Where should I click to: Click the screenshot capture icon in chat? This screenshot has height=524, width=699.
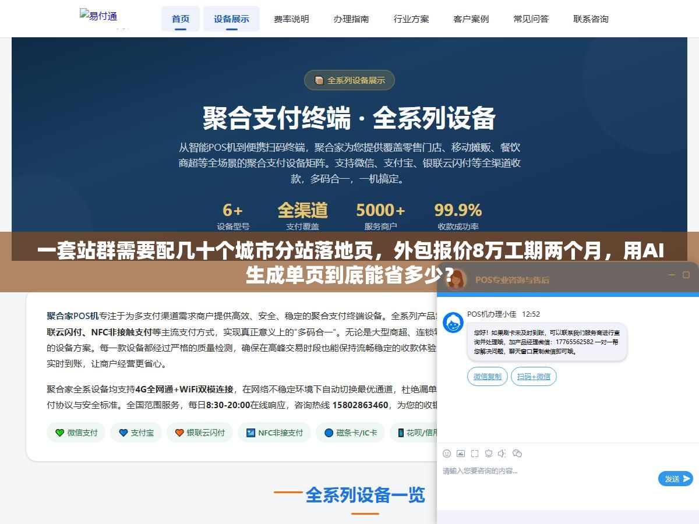pos(475,454)
